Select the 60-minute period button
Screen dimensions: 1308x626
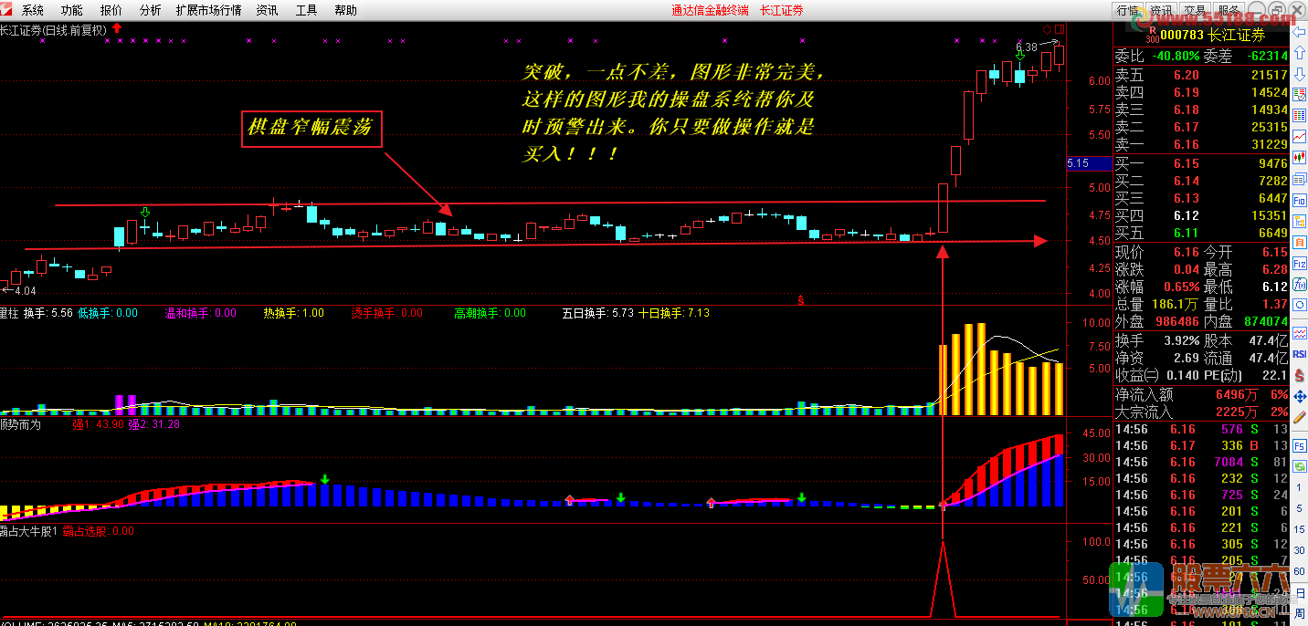coord(1299,572)
